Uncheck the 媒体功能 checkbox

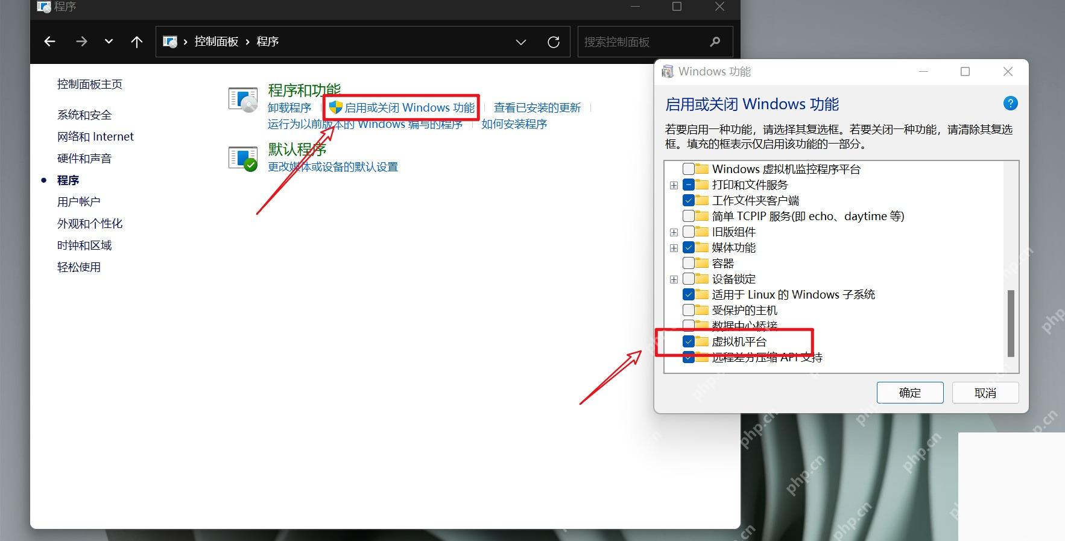click(x=688, y=247)
